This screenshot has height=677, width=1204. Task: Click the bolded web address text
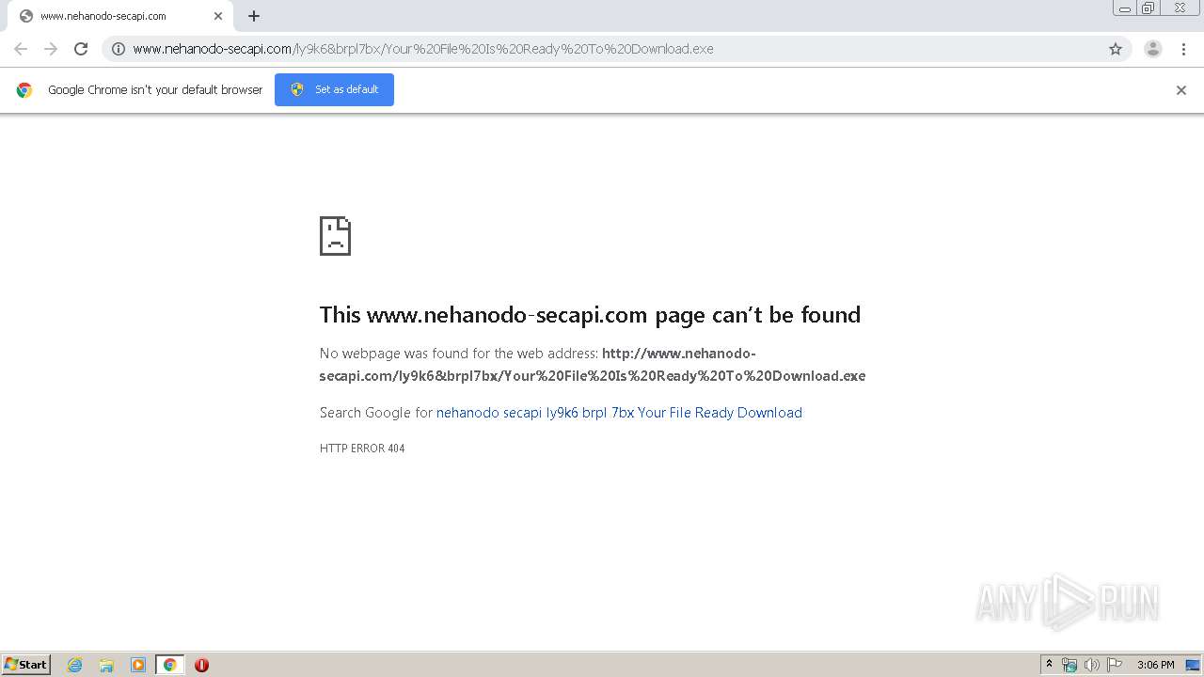(x=593, y=365)
